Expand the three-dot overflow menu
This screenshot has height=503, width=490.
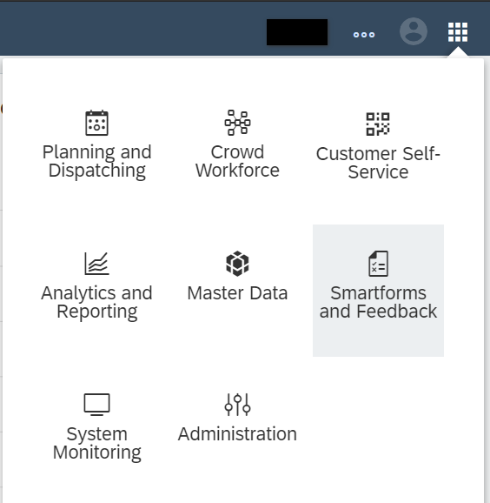(x=364, y=35)
